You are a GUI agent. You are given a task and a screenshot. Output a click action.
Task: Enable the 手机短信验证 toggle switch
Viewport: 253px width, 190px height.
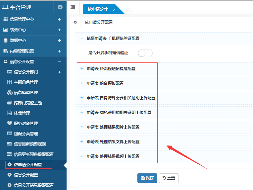pyautogui.click(x=145, y=53)
